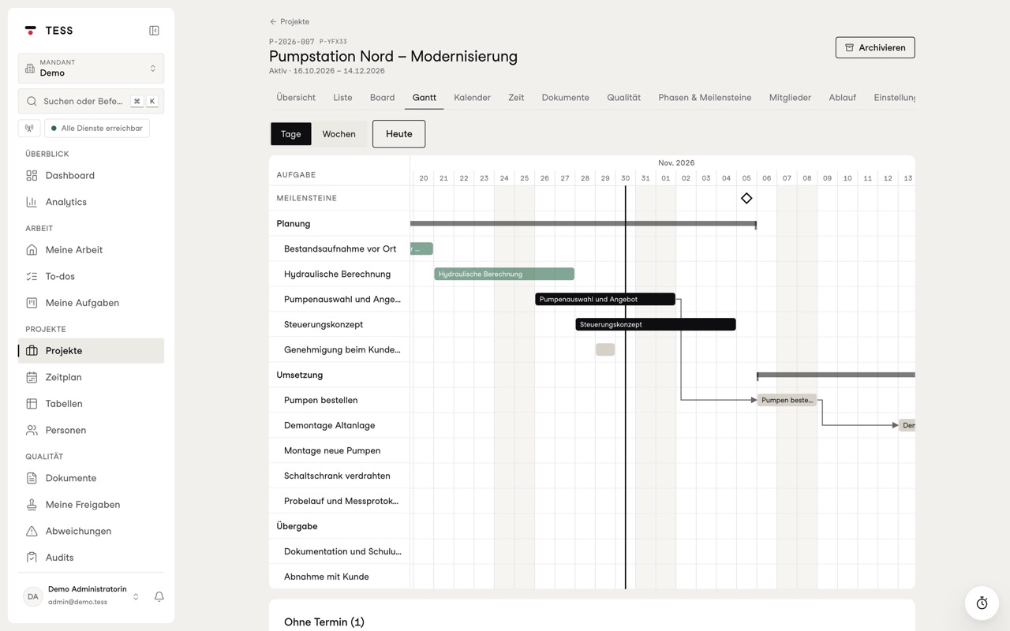
Task: Open Dokumente under Qualität in sidebar
Action: point(91,478)
